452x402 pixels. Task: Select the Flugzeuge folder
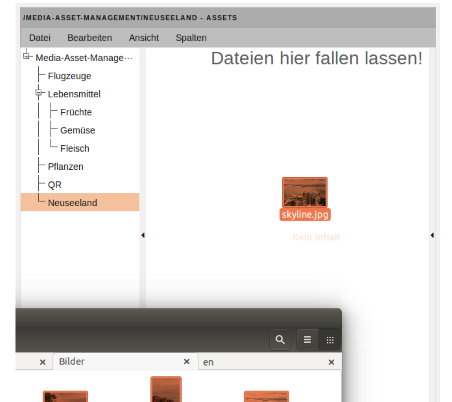coord(69,76)
